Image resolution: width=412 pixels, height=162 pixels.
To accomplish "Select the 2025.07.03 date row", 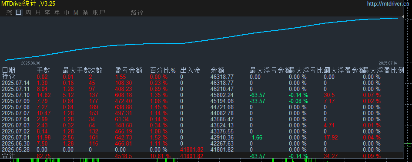I will click(16, 125).
